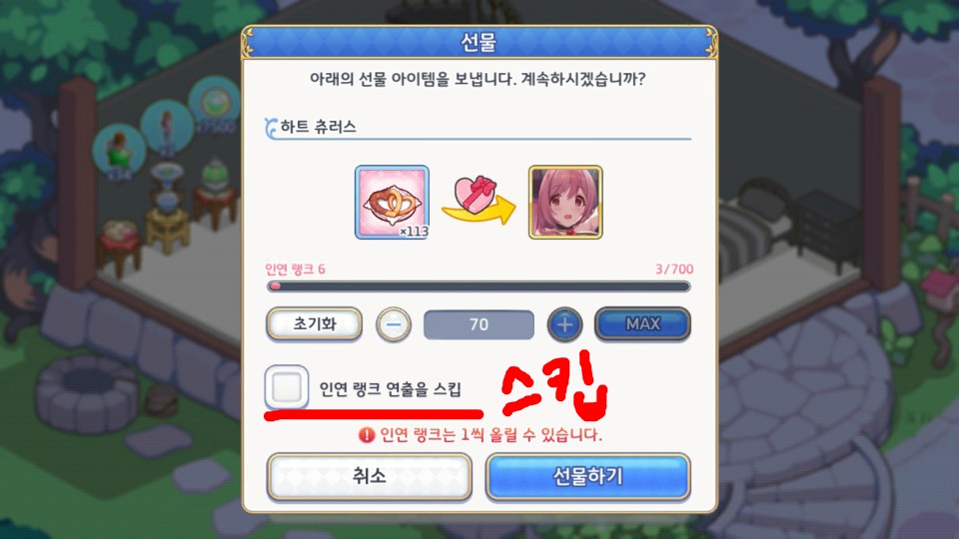Click the heart gift box arrow icon
The height and width of the screenshot is (539, 959).
[479, 200]
